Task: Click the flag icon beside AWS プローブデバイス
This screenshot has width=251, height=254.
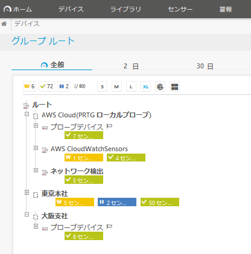Action: pyautogui.click(x=109, y=126)
